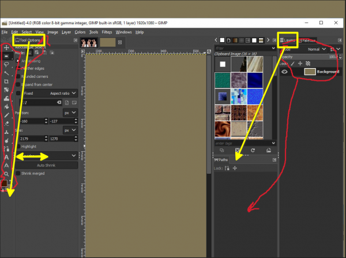The width and height of the screenshot is (346, 258).
Task: Click the Position X field showing -160
Action: click(32, 121)
